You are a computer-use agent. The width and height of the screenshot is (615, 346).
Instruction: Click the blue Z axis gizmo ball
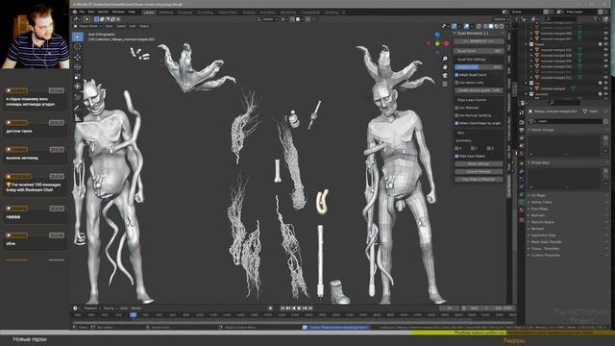437,35
